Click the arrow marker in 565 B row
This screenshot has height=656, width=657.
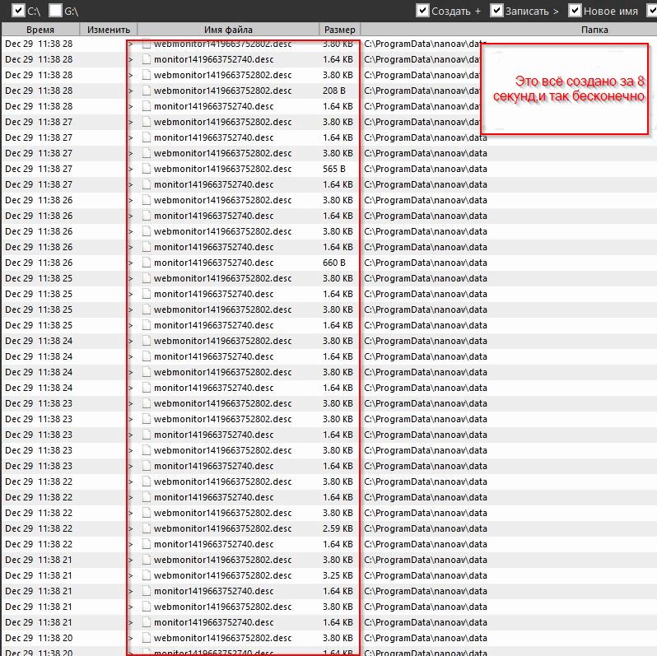pos(131,169)
